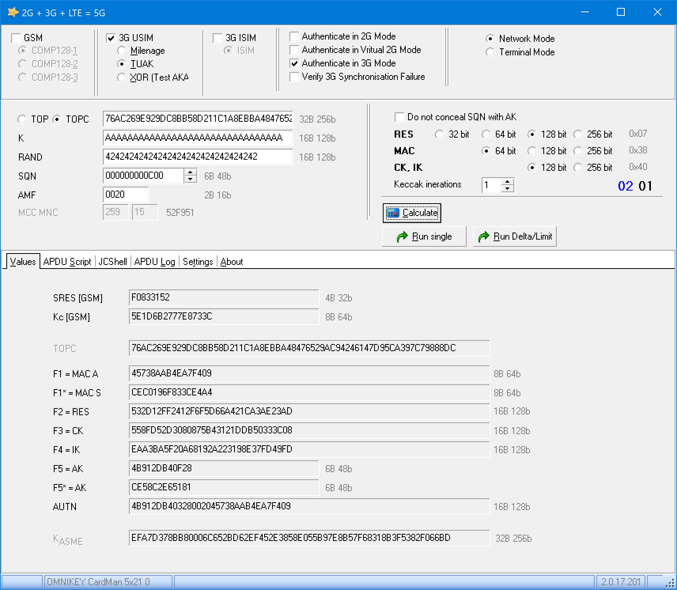Open the JCShell tab
Image resolution: width=677 pixels, height=590 pixels.
(x=113, y=262)
